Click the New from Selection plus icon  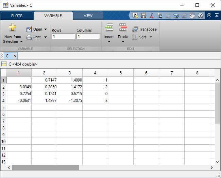(13, 28)
